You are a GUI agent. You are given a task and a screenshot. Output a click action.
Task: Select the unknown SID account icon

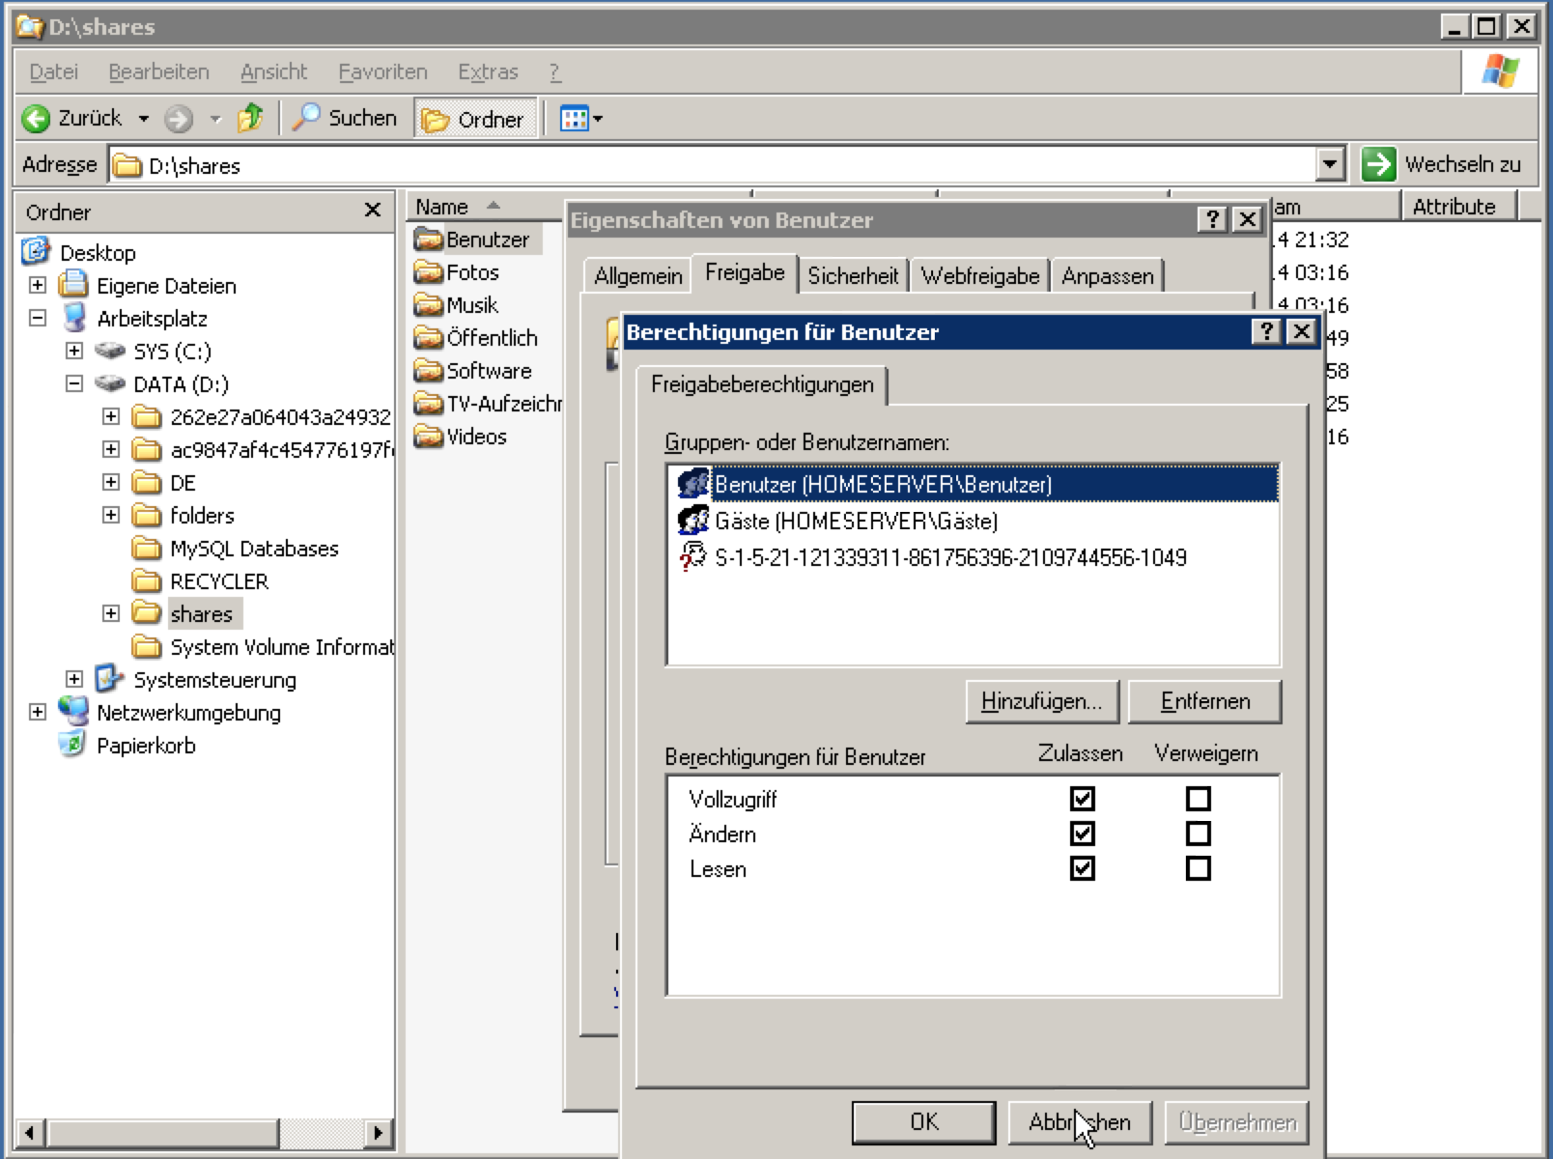[693, 557]
